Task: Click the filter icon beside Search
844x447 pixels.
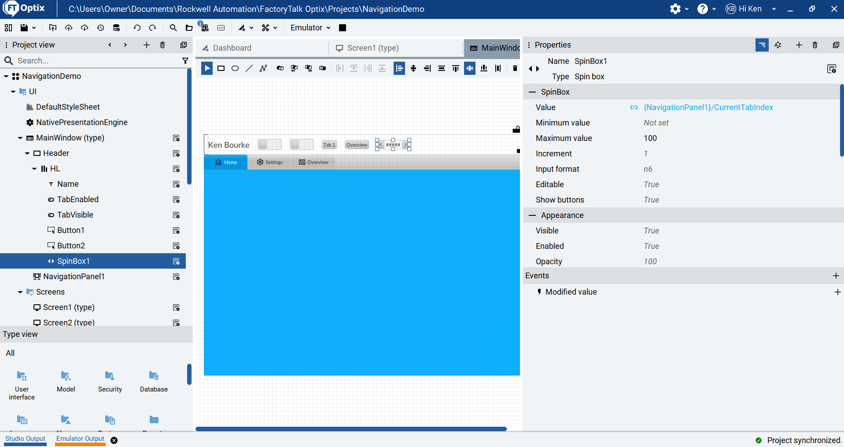Action: (185, 61)
